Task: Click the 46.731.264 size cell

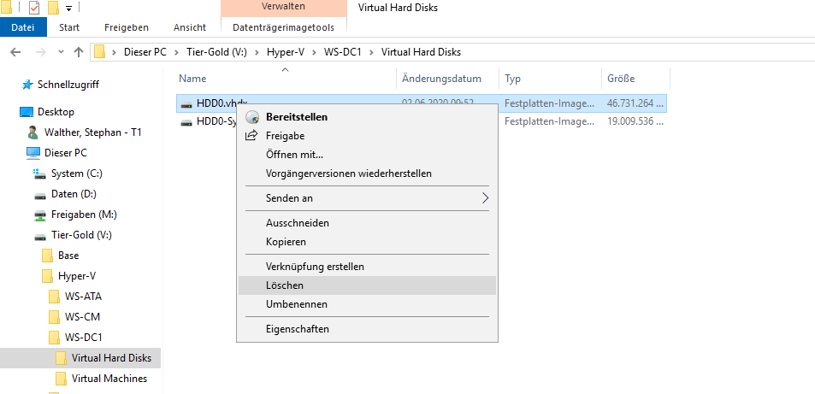Action: (x=636, y=103)
